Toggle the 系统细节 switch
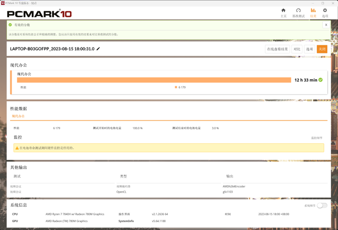Screen dimensions: 338x230 322,205
